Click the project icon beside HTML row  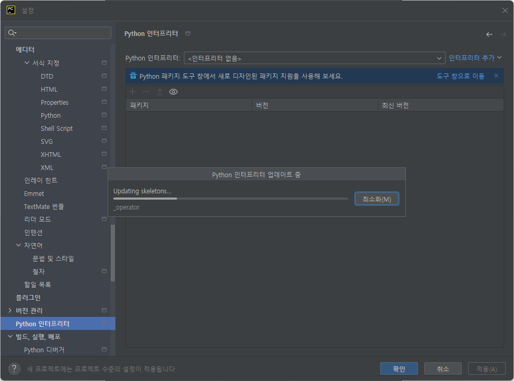pos(104,89)
